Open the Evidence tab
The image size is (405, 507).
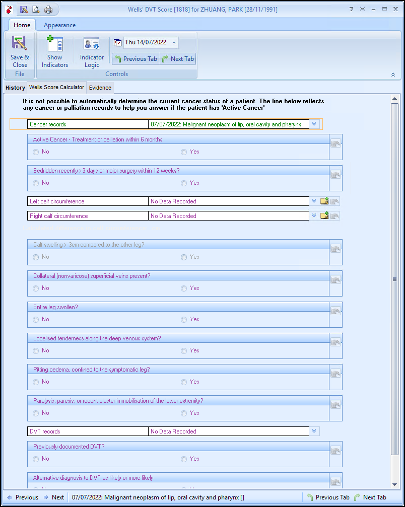[100, 87]
